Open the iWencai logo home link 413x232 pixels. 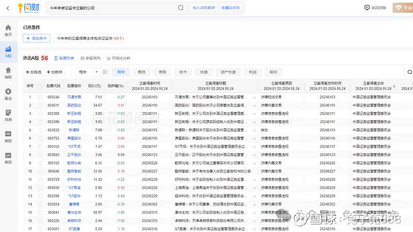click(x=28, y=8)
